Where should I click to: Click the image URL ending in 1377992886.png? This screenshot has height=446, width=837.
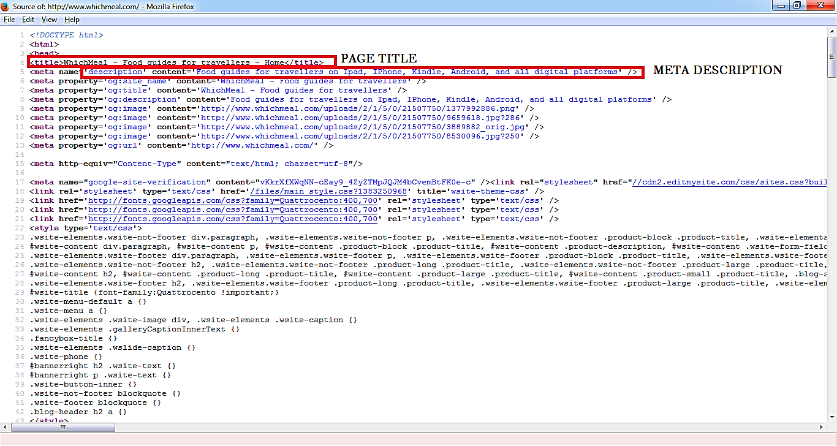[x=358, y=108]
